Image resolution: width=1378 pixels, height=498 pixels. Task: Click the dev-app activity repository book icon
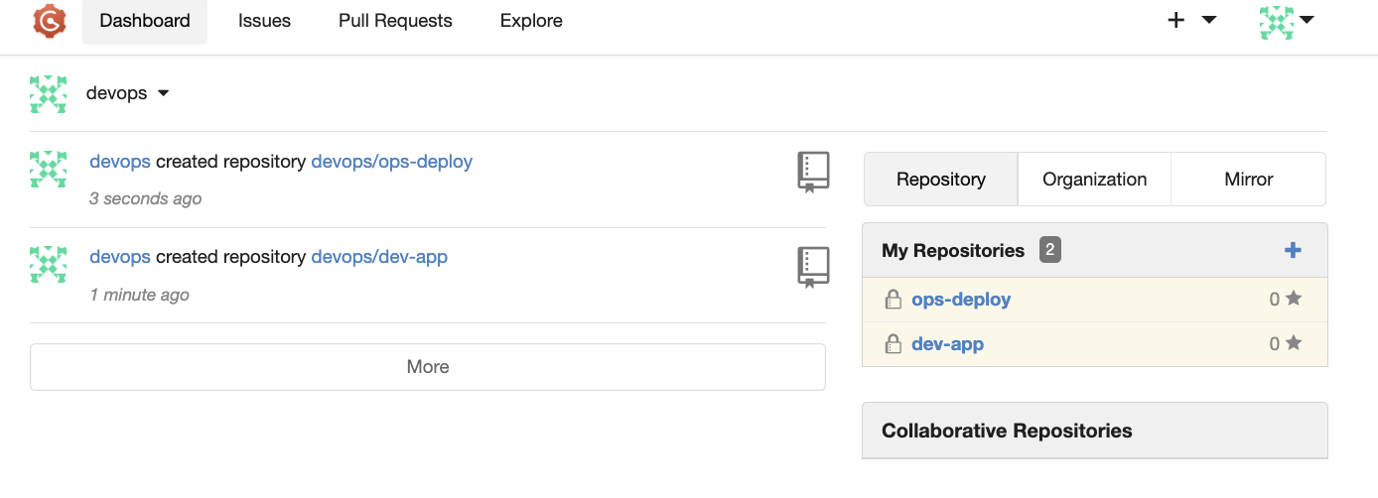tap(813, 268)
